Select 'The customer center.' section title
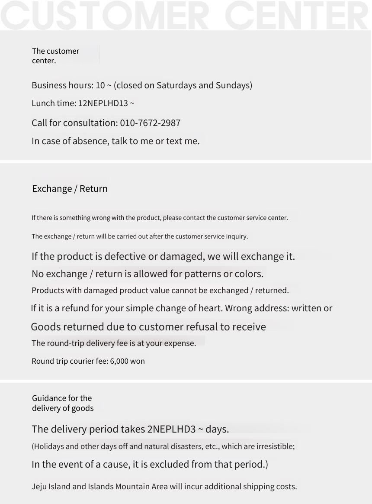 (55, 56)
